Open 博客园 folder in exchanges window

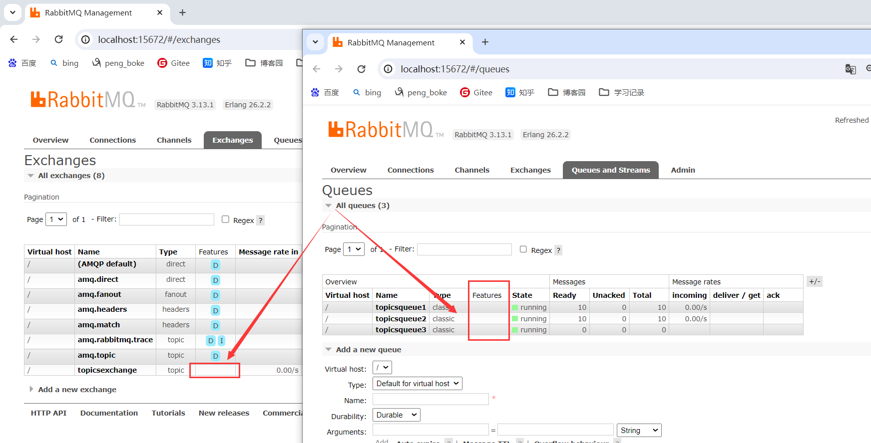pyautogui.click(x=264, y=63)
